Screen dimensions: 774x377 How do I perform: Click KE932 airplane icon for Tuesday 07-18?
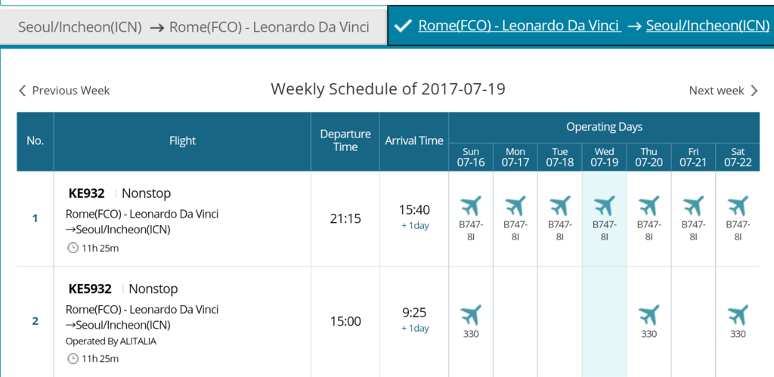point(560,205)
